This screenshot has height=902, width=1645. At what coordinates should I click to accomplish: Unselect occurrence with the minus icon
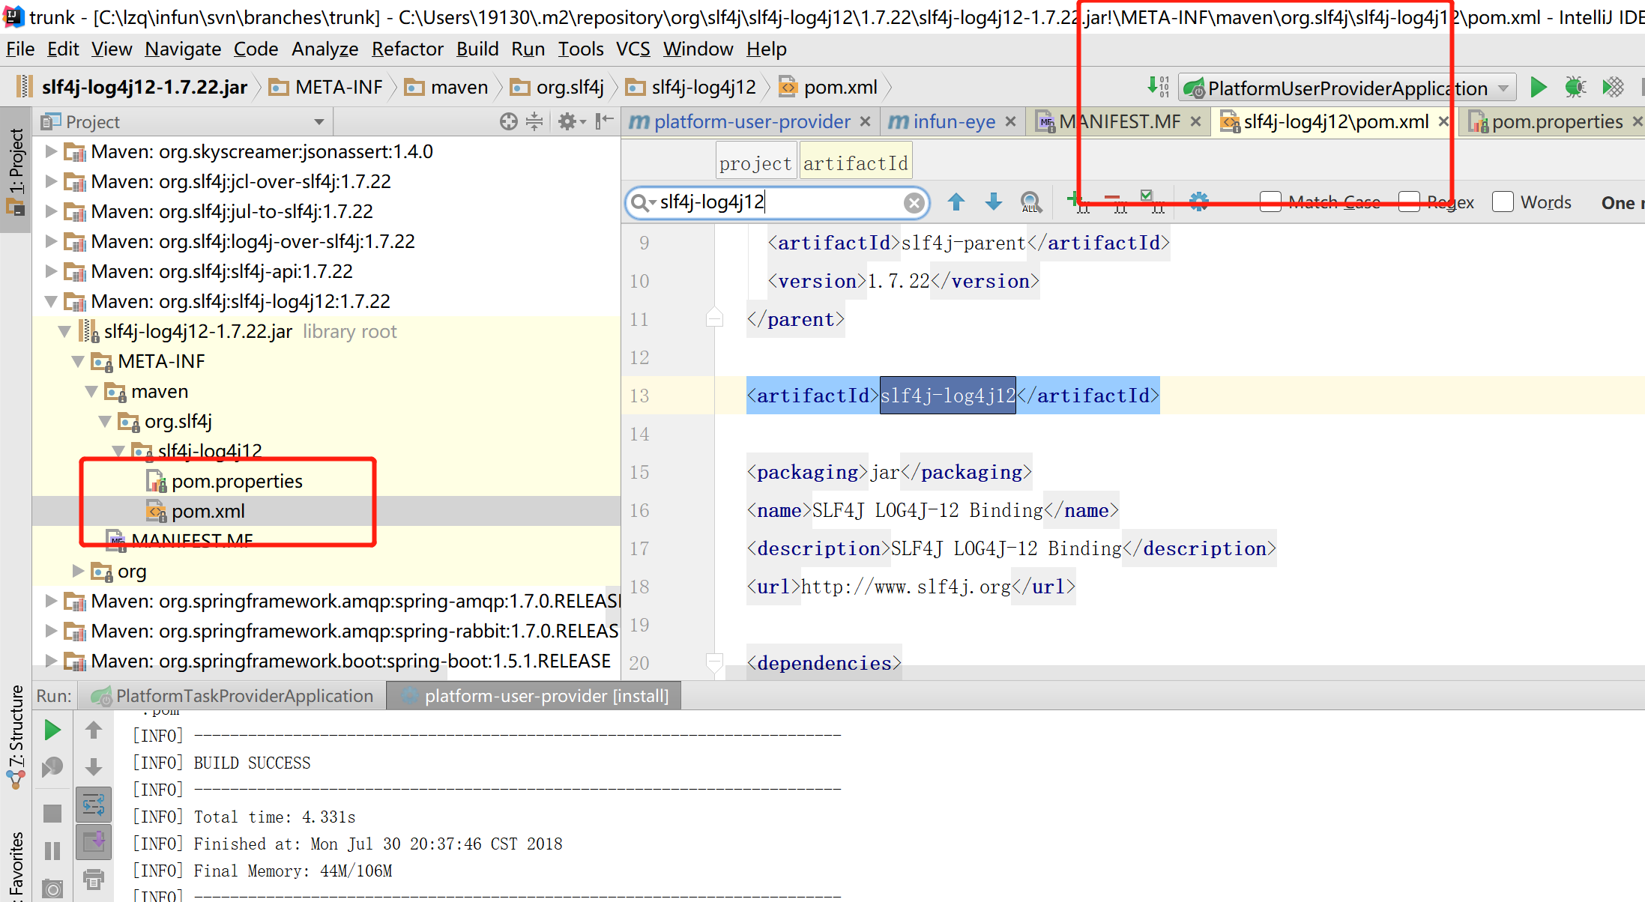point(1114,202)
